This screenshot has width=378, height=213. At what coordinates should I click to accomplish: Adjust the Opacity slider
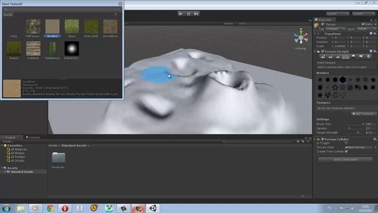(354, 128)
